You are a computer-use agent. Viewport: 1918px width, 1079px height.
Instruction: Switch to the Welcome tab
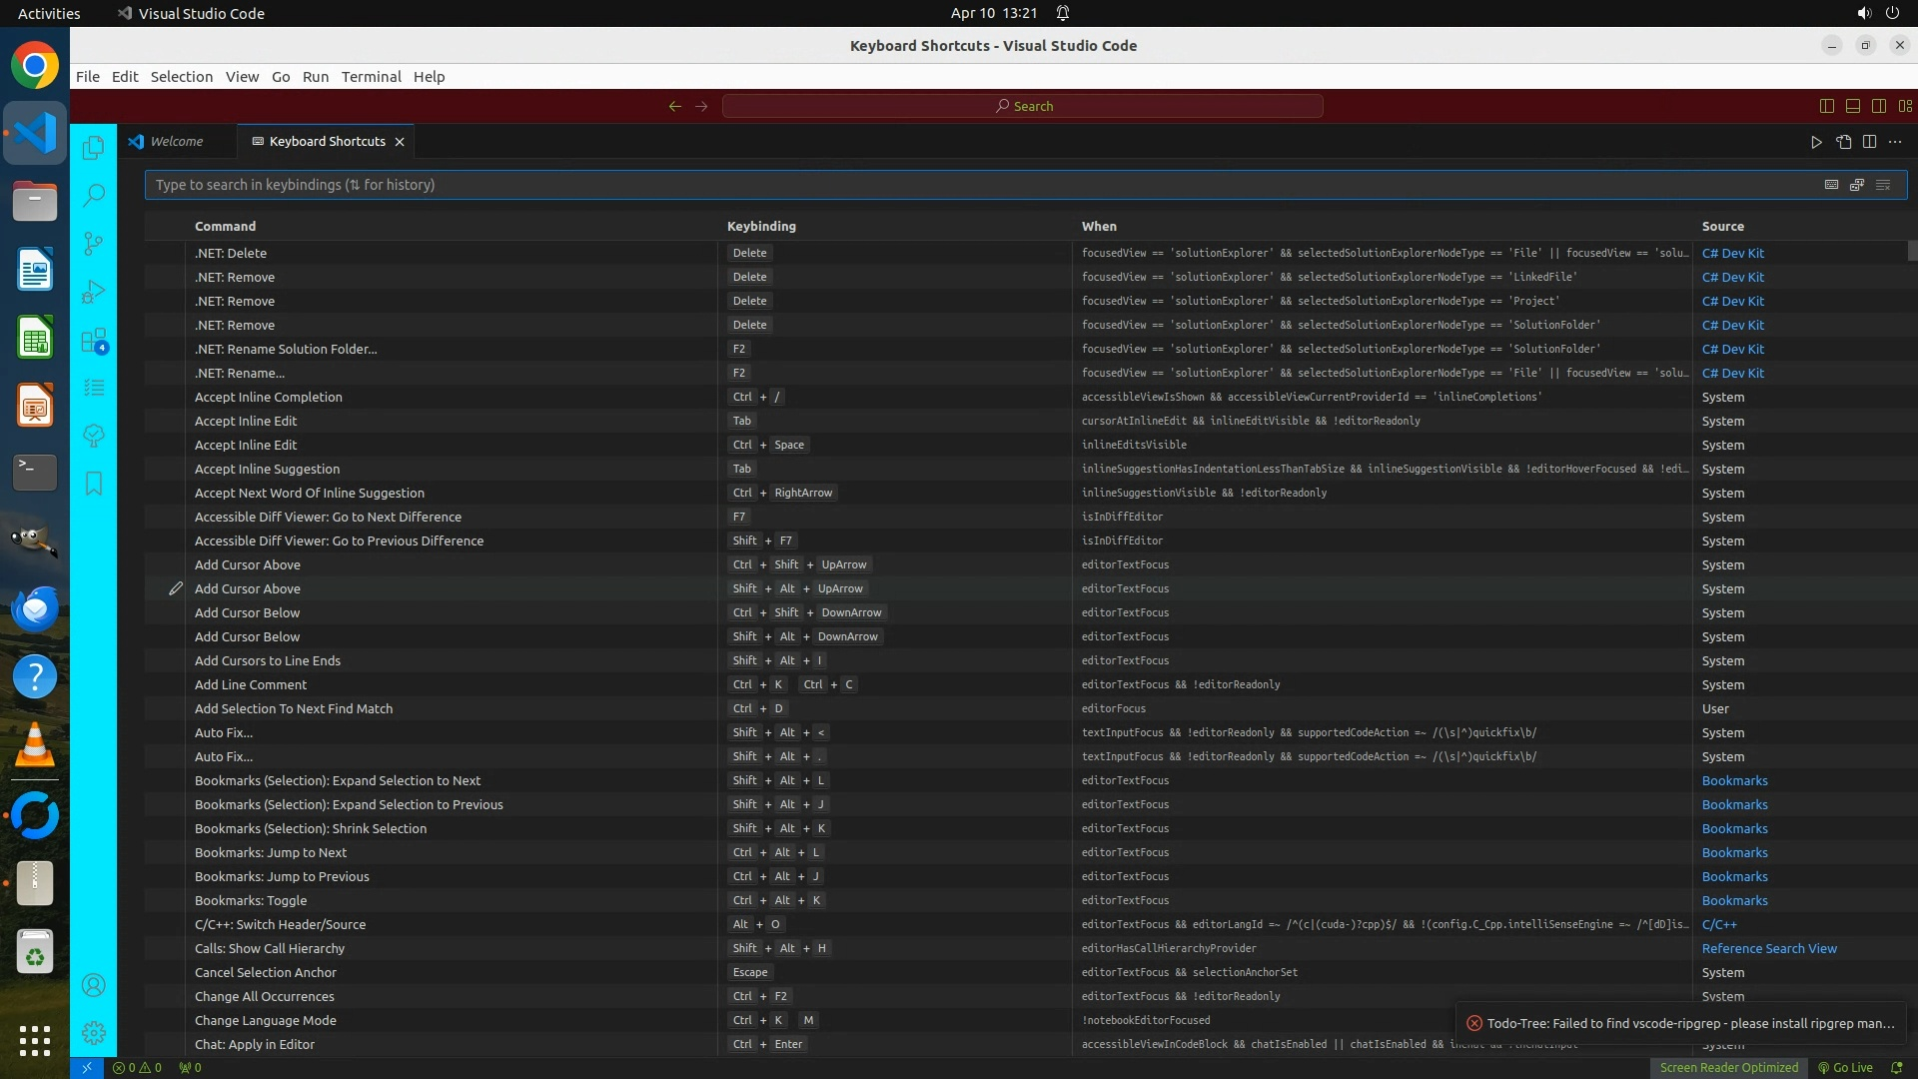(176, 142)
